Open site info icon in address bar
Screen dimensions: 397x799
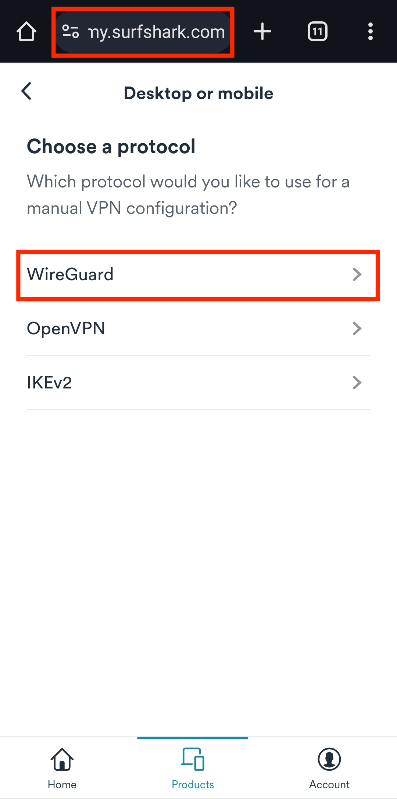click(71, 32)
